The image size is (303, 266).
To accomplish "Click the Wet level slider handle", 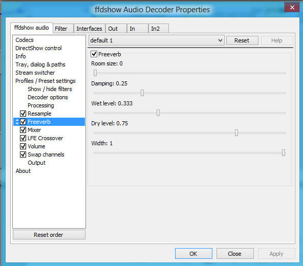I will [158, 113].
